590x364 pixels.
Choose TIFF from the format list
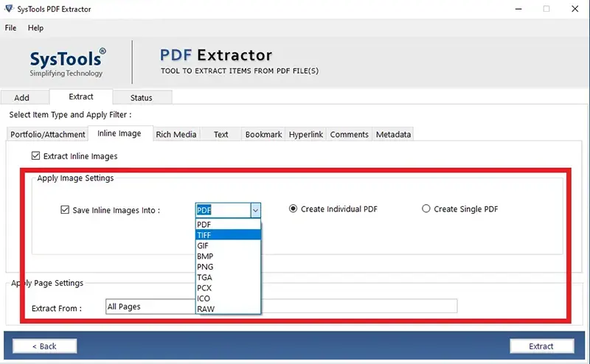coord(228,235)
